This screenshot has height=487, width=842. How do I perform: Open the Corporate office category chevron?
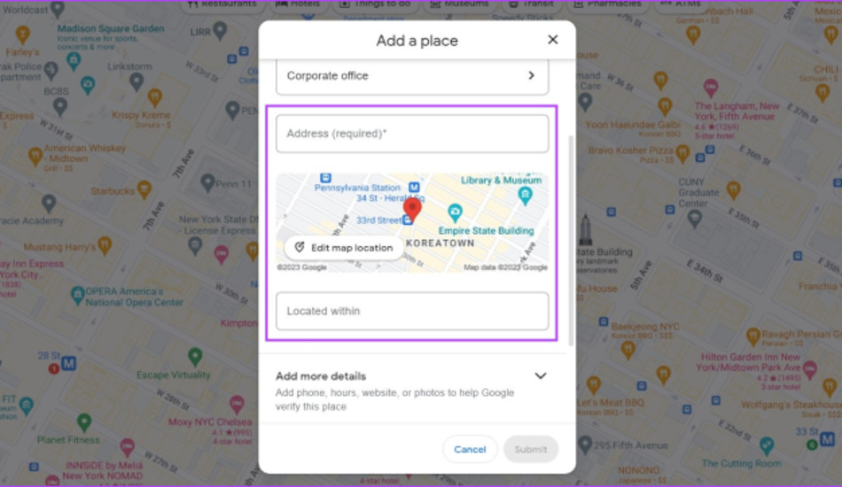coord(531,75)
